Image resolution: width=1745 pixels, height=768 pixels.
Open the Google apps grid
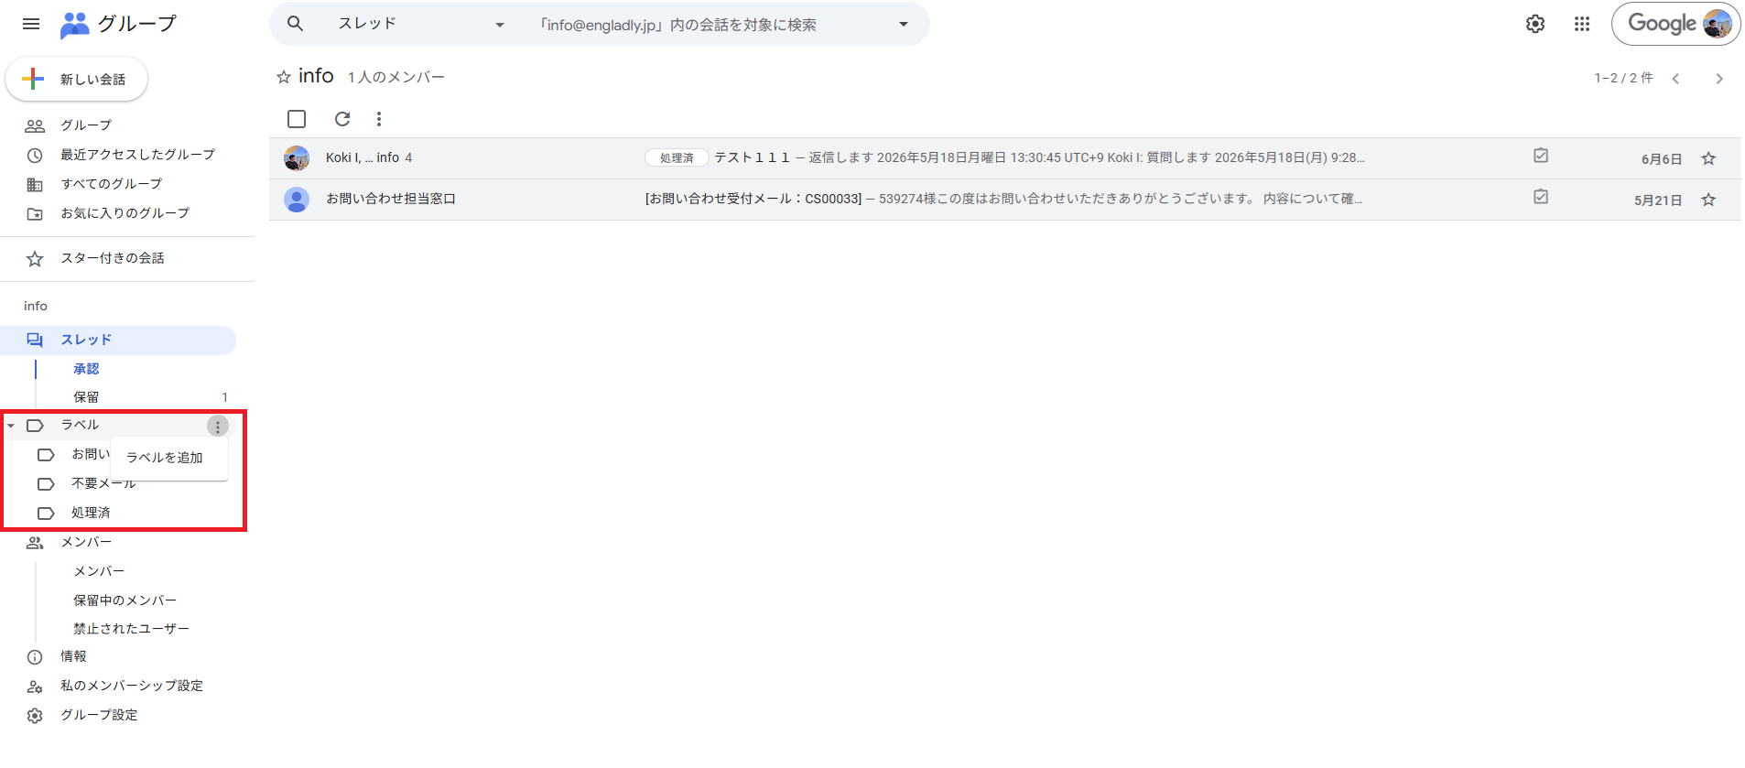(1582, 24)
